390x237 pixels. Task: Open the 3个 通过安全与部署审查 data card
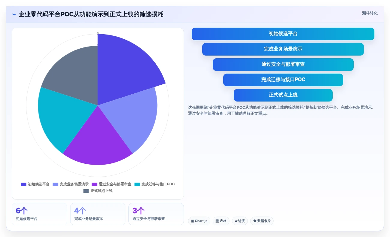[156, 214]
